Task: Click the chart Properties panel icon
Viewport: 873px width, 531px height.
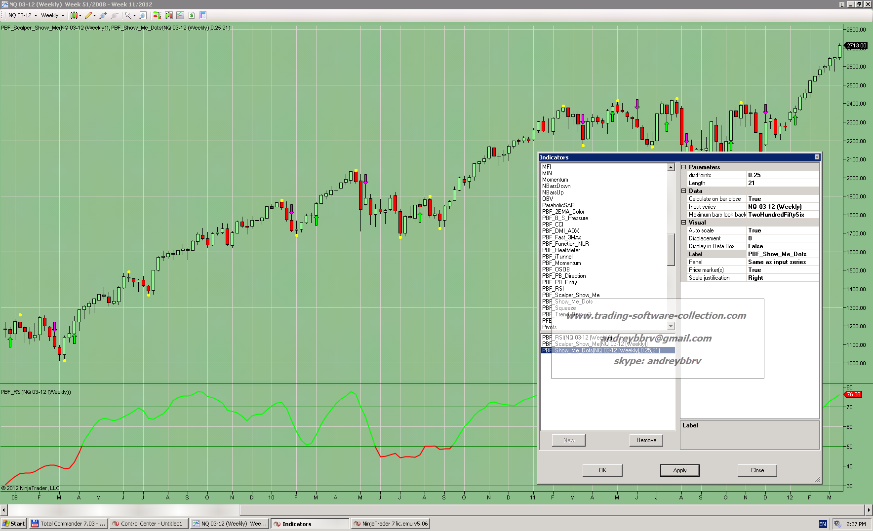Action: pyautogui.click(x=203, y=15)
